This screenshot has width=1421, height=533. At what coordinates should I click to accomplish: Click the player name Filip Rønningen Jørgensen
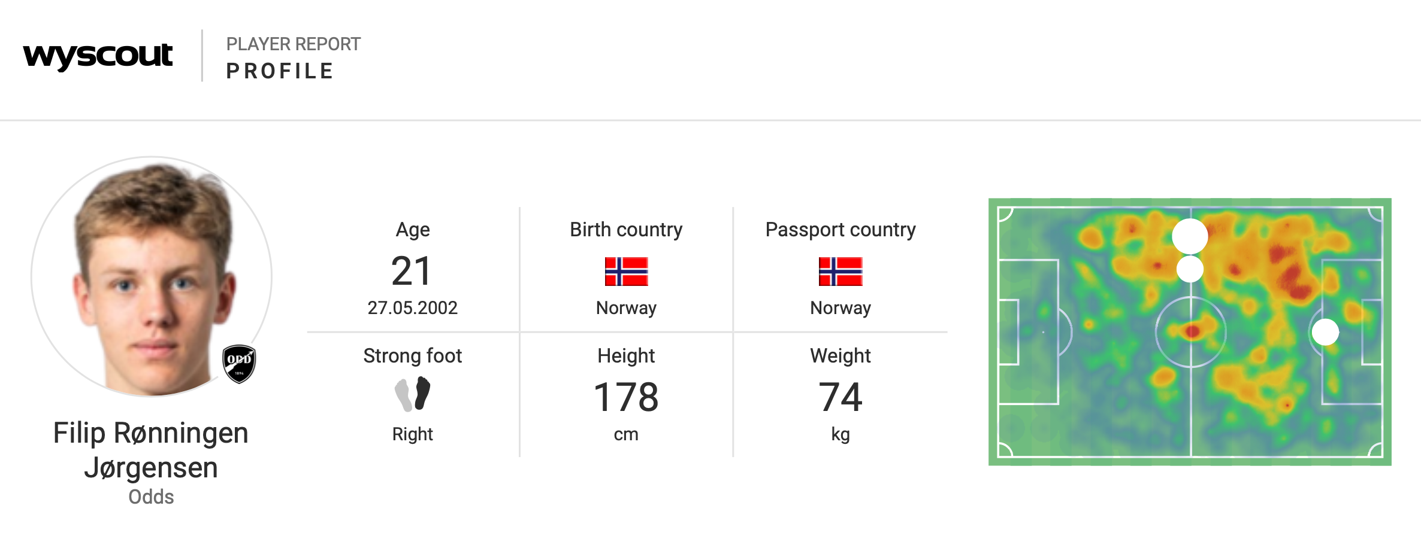[150, 450]
